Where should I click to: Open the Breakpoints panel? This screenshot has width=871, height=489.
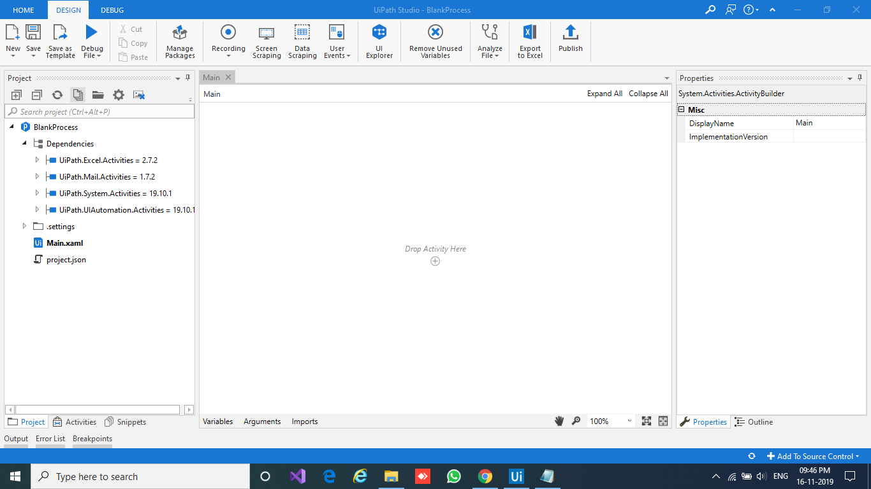coord(92,439)
